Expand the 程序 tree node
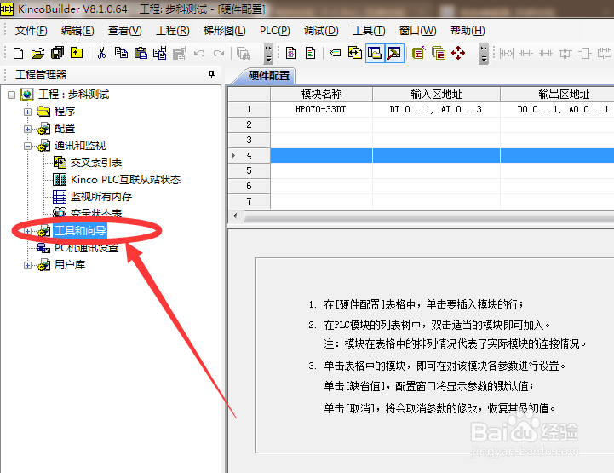This screenshot has width=614, height=473. tap(27, 112)
